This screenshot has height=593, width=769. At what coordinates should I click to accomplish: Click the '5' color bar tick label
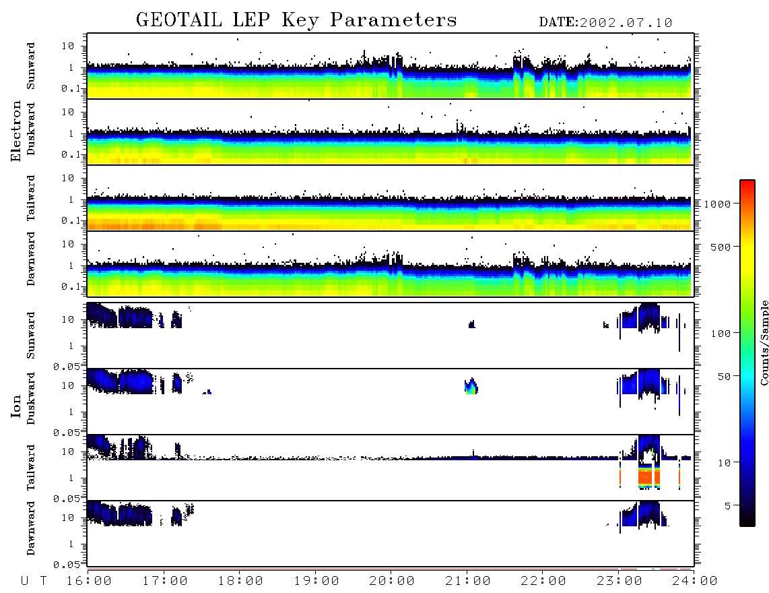pyautogui.click(x=728, y=505)
